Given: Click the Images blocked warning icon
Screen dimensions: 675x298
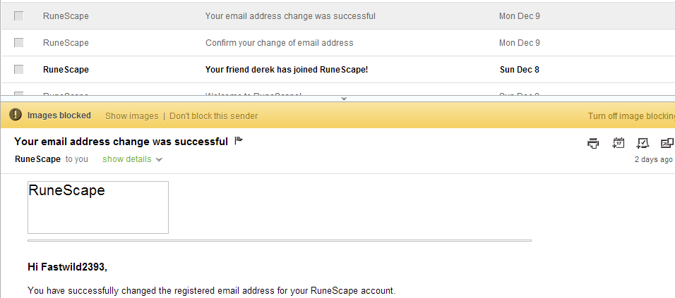Looking at the screenshot, I should (16, 115).
